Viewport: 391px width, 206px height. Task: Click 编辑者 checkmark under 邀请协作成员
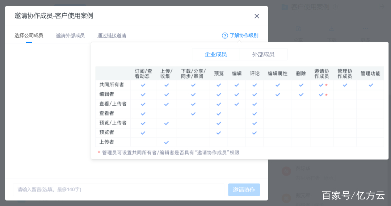pyautogui.click(x=321, y=95)
